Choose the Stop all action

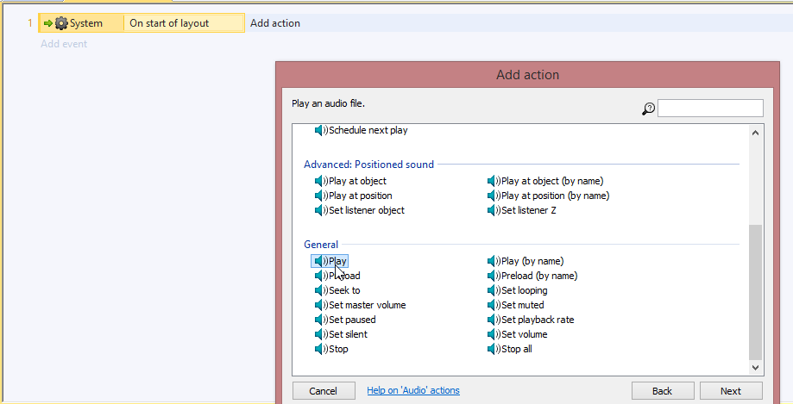[510, 349]
